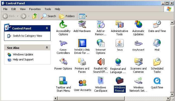Click horizontal scrollbar right arrow
The height and width of the screenshot is (101, 175).
pyautogui.click(x=168, y=98)
